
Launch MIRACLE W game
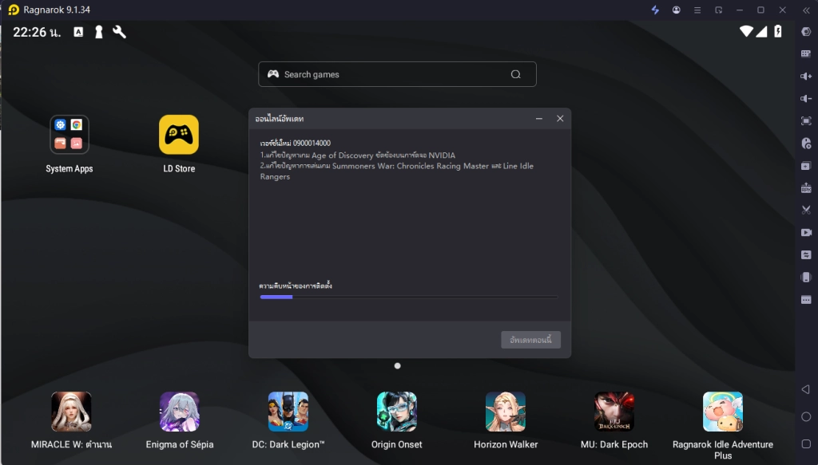pyautogui.click(x=71, y=412)
